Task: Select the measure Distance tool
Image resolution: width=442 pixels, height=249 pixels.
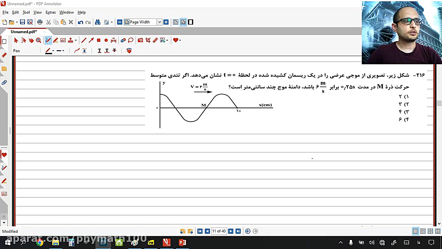Action: point(155,40)
